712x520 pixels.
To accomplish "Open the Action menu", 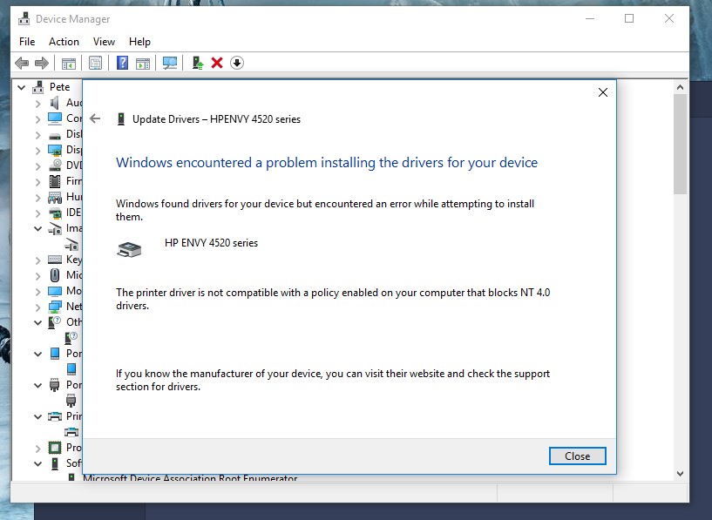I will pyautogui.click(x=64, y=42).
